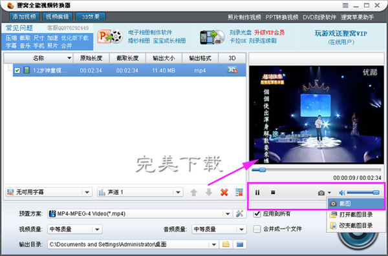The height and width of the screenshot is (256, 388).
Task: Click the 截取长度 column header
Action: pos(127,58)
